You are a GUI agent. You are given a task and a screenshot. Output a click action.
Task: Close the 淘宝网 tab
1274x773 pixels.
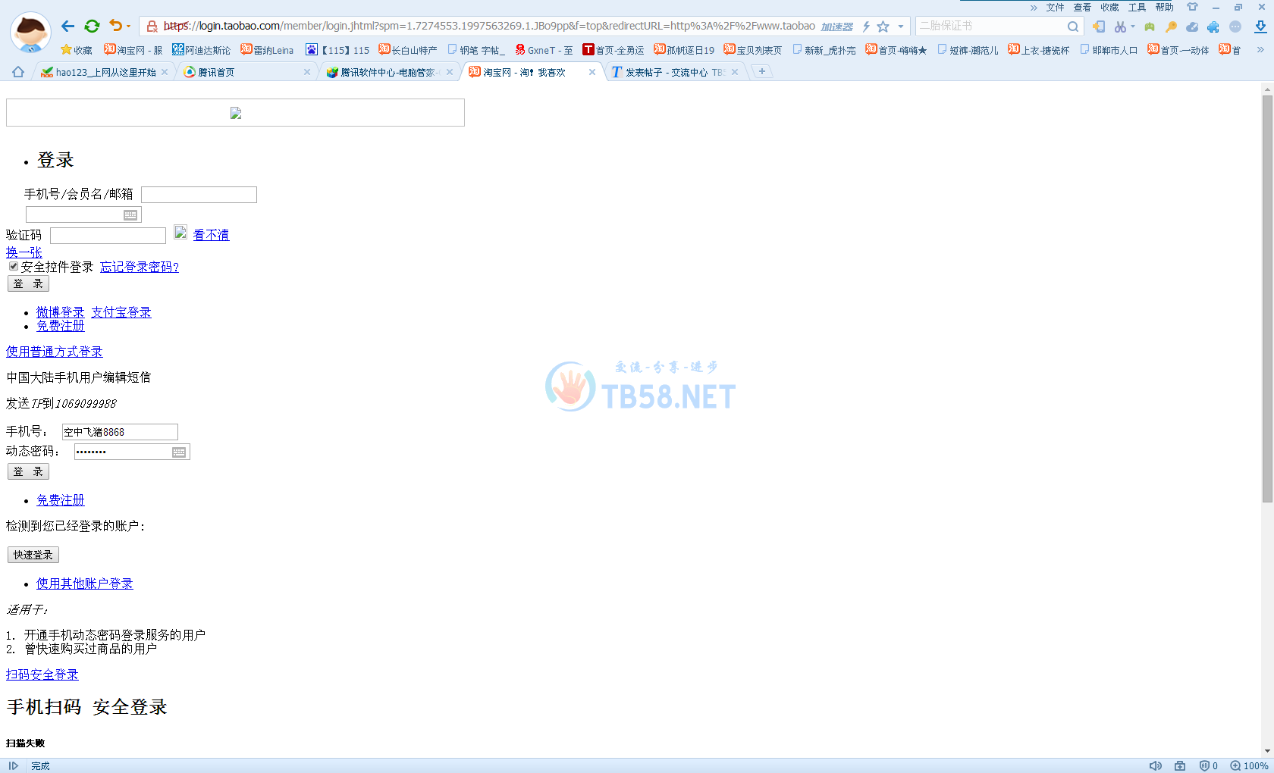(592, 72)
